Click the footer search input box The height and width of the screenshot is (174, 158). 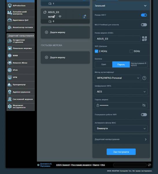130,165
